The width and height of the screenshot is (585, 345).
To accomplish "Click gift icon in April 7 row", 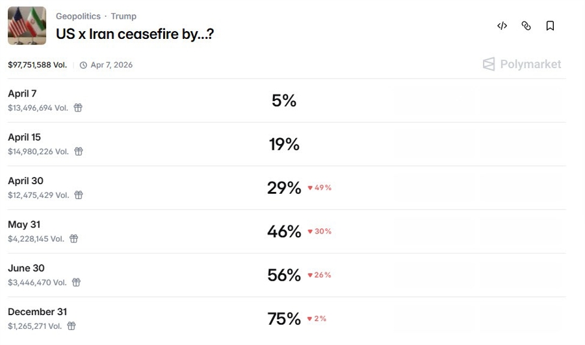I will pos(78,108).
